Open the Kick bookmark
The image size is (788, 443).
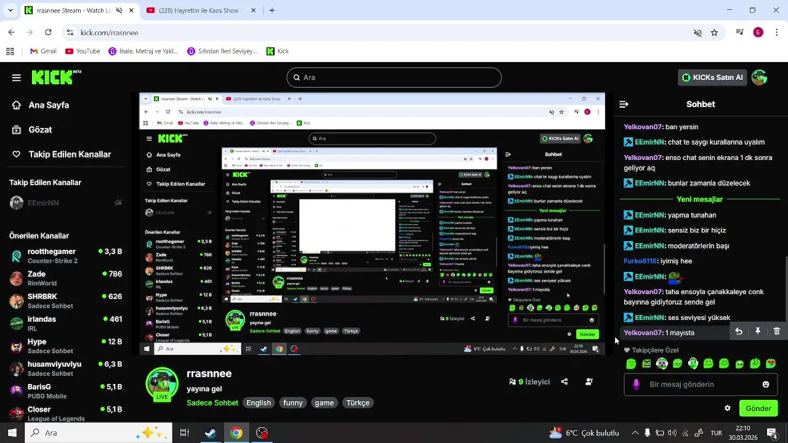tap(278, 52)
